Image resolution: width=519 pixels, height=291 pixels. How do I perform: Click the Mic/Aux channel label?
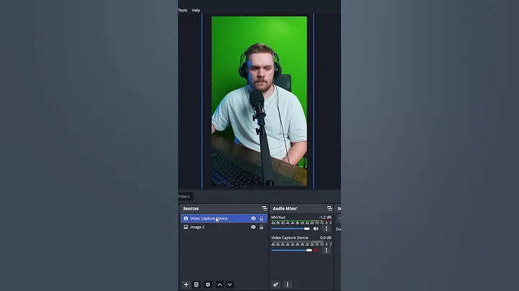click(x=278, y=218)
